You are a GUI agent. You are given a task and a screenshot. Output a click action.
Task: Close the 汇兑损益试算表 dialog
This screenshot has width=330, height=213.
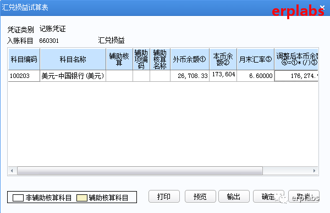(x=322, y=8)
